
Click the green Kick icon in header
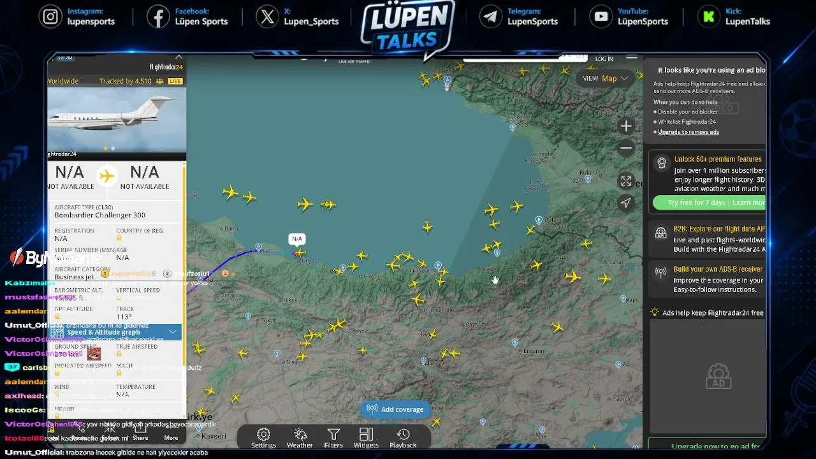coord(708,17)
